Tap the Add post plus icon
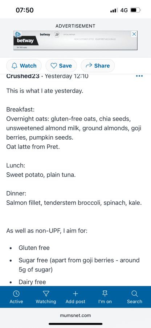The width and height of the screenshot is (151, 328). coord(75,294)
